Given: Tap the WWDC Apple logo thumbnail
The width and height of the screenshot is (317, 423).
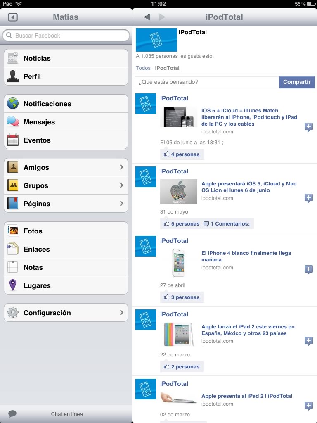Looking at the screenshot, I should pos(178,192).
